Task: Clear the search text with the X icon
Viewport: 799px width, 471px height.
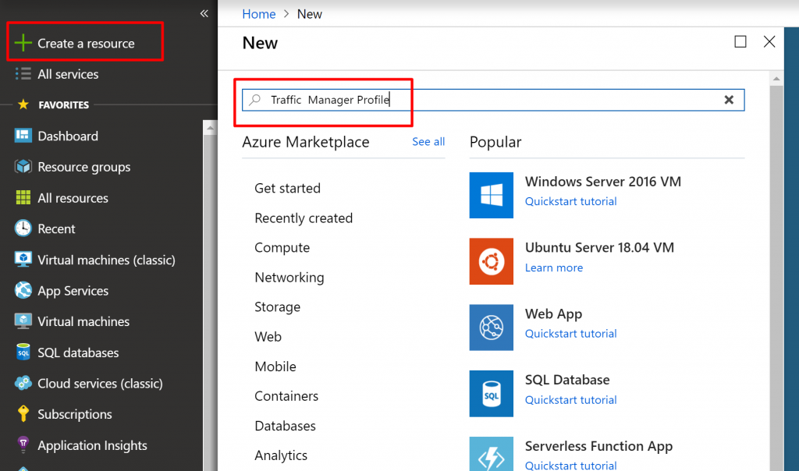Action: [x=730, y=100]
